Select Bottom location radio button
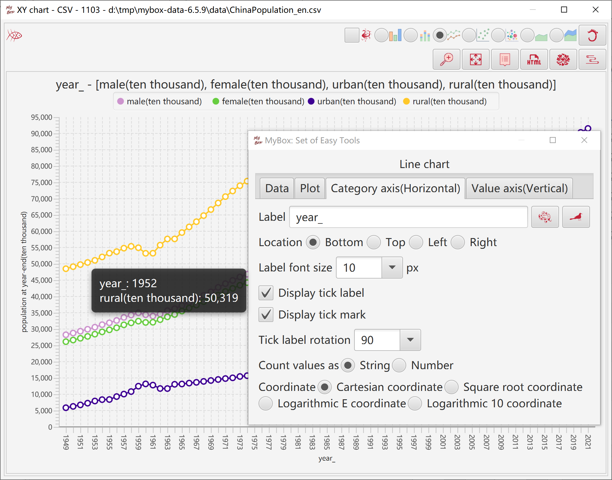This screenshot has width=612, height=480. (x=313, y=242)
